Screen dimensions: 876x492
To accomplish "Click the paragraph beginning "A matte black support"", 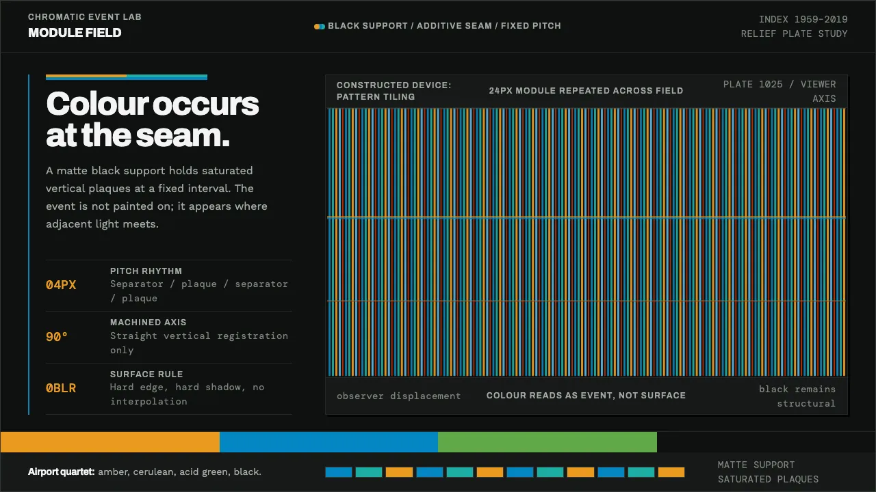I will (x=157, y=197).
